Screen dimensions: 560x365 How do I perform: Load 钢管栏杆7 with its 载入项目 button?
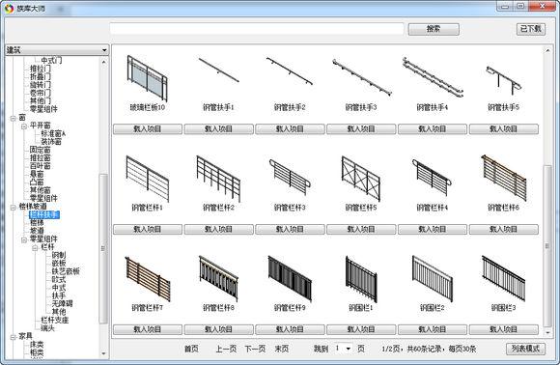(x=148, y=329)
